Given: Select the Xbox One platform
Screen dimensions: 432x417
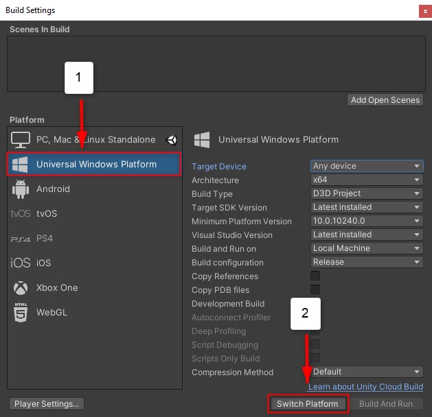Looking at the screenshot, I should 95,288.
